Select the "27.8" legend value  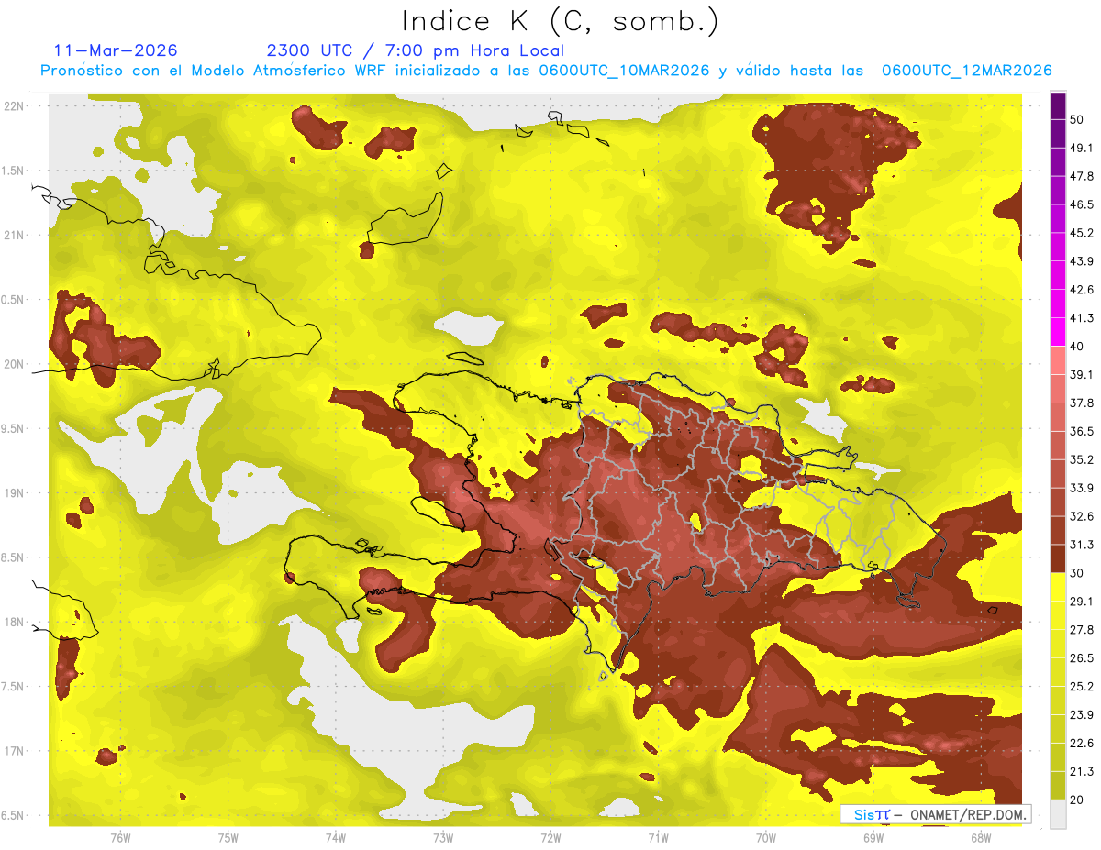click(1082, 630)
